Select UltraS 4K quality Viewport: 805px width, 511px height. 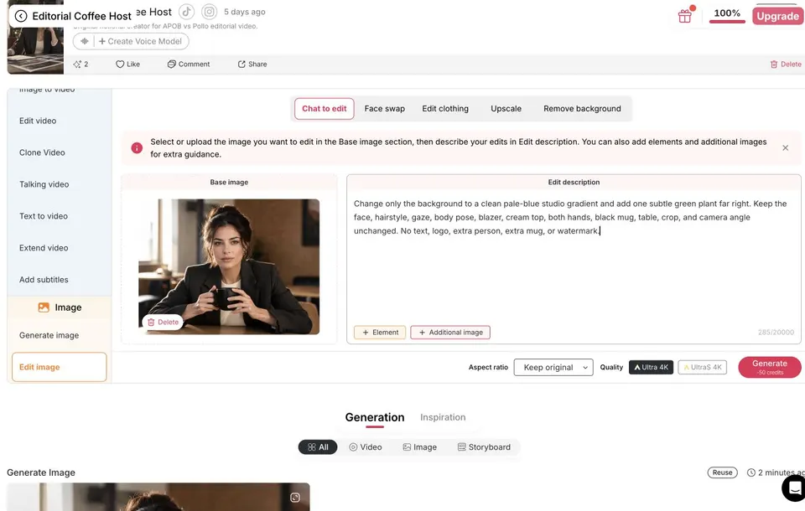[x=702, y=368]
